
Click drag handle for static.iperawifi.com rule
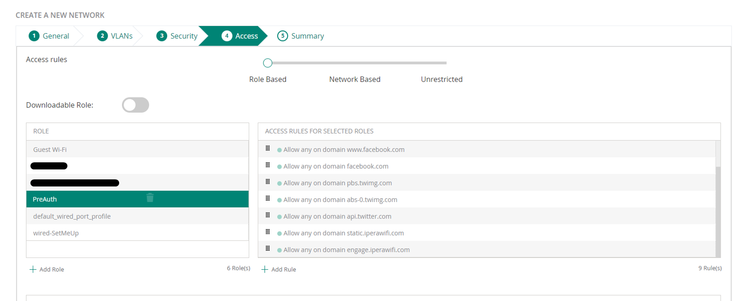[268, 231]
